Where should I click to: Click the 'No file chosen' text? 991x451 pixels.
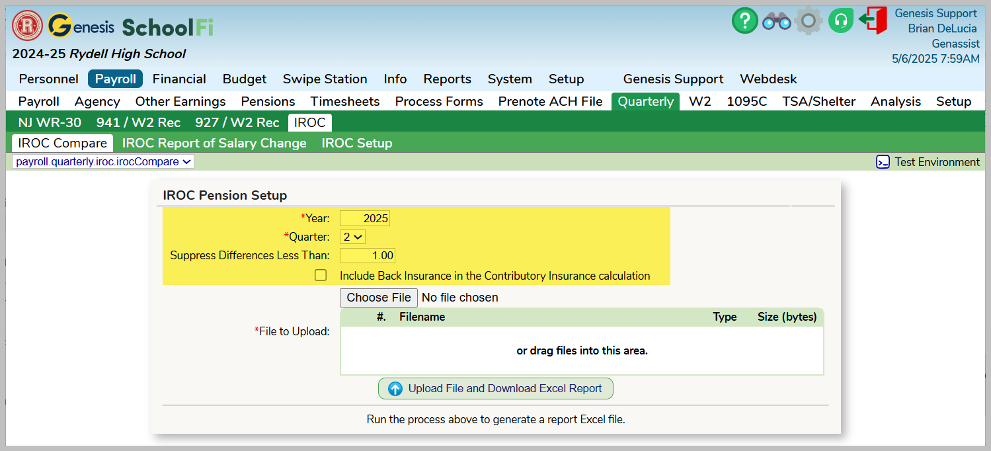pos(460,298)
